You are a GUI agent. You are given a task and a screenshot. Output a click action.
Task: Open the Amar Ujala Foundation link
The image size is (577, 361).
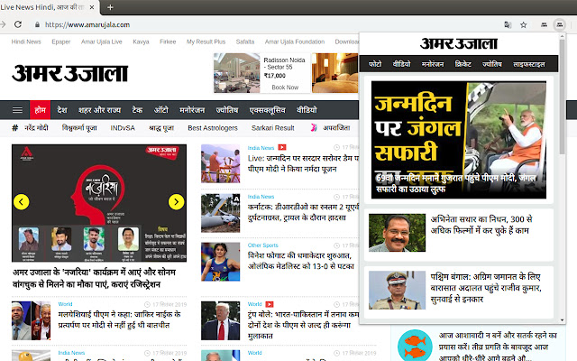[x=295, y=42]
